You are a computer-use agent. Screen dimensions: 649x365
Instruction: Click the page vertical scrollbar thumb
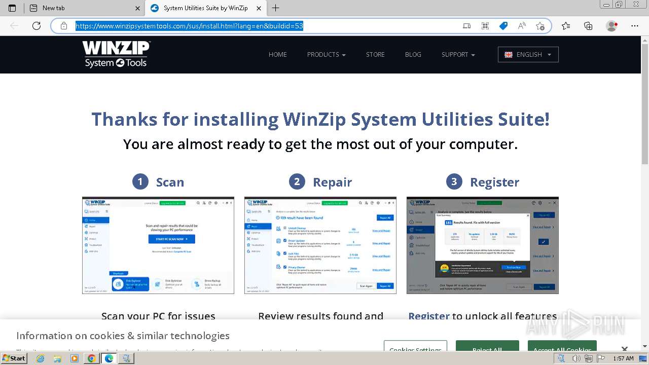pos(644,104)
